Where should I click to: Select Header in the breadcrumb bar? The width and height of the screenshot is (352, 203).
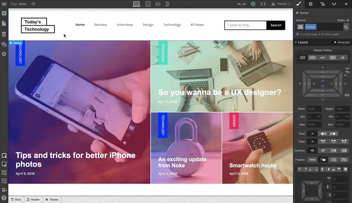tap(33, 200)
